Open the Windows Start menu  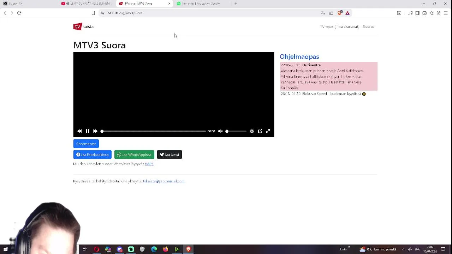pyautogui.click(x=5, y=249)
